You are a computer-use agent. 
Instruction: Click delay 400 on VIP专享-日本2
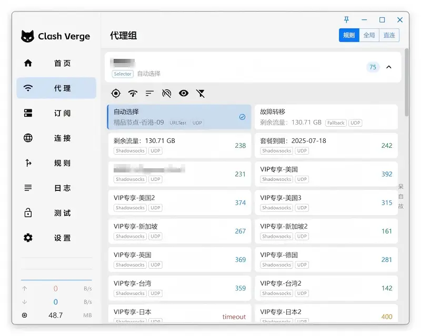tap(387, 317)
